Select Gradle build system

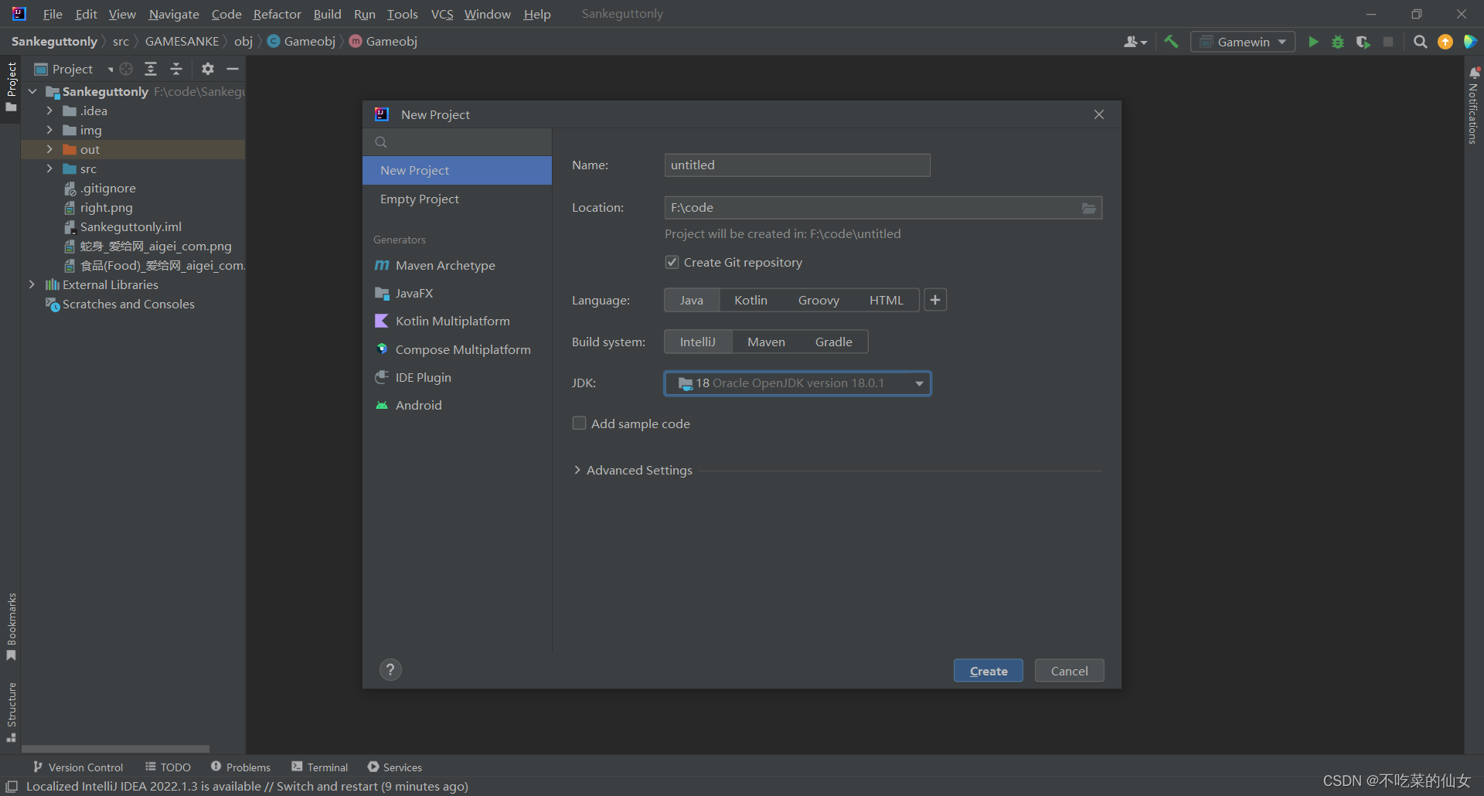[x=833, y=342]
